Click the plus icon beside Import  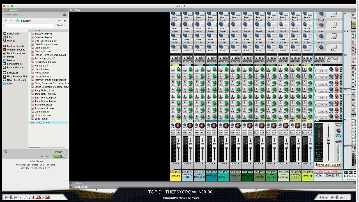coord(6,152)
